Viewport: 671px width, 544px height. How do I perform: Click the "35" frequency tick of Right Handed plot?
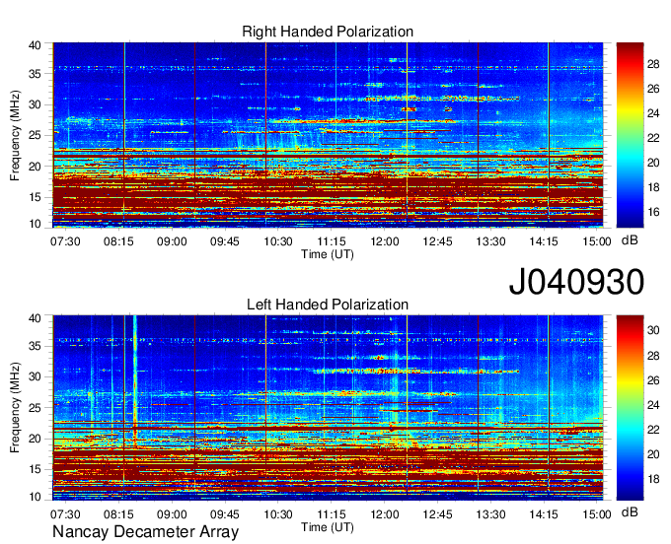[x=35, y=74]
